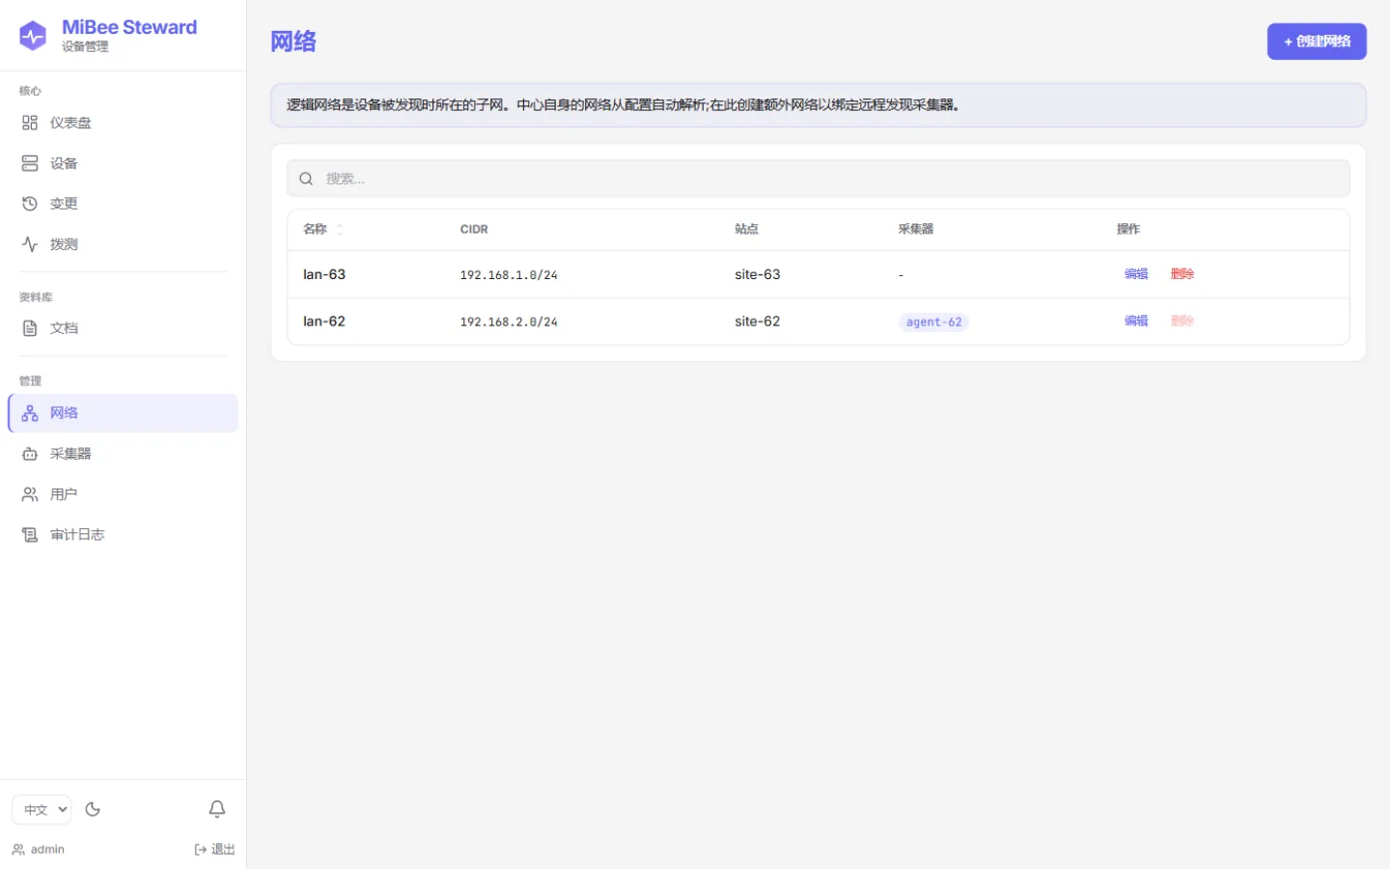Viewport: 1390px width, 869px height.
Task: Open the 审计日志 audit log icon
Action: click(x=30, y=535)
